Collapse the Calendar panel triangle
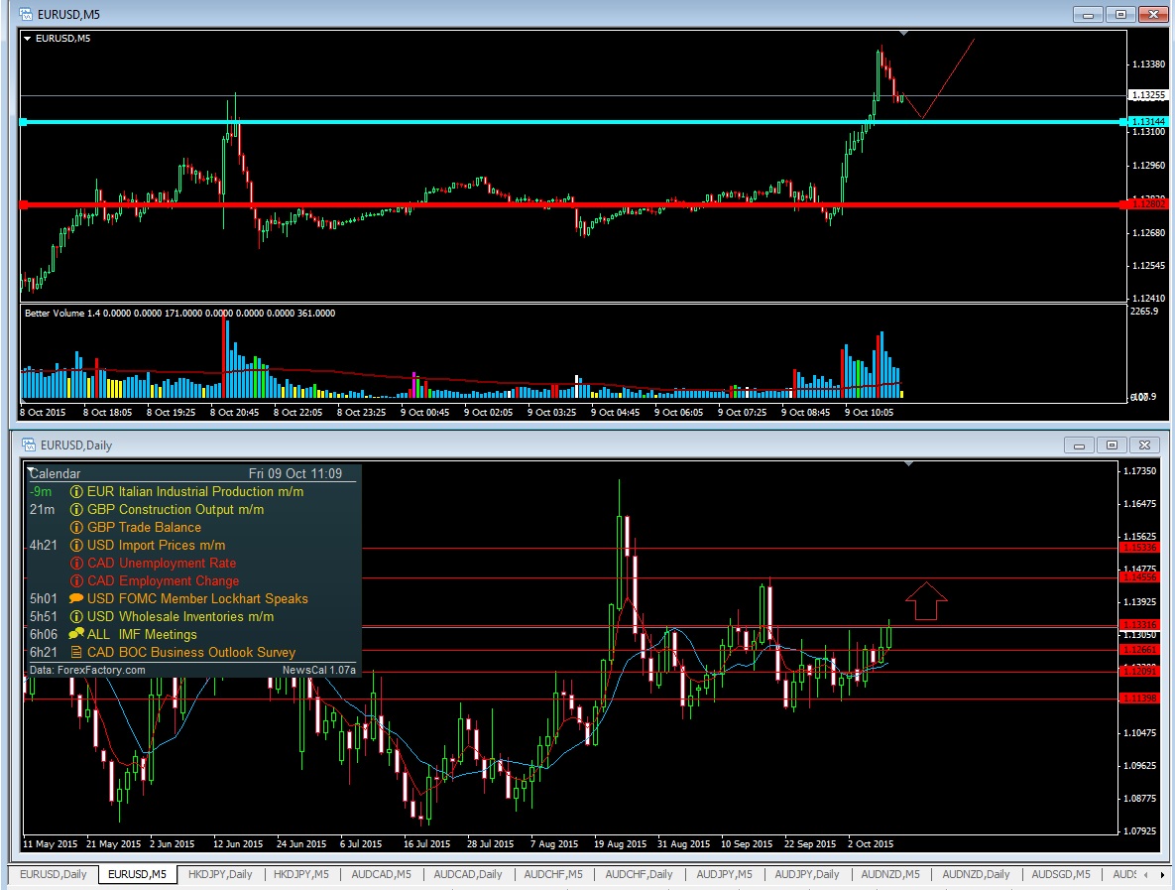 32,472
